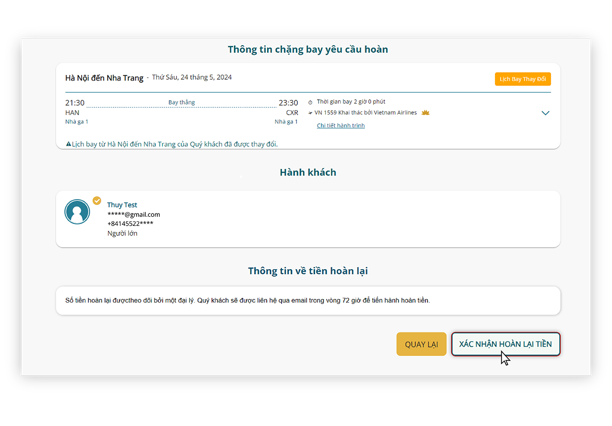Select the passenger name "Thuy Test"
Viewport: 612px width, 426px height.
(122, 205)
